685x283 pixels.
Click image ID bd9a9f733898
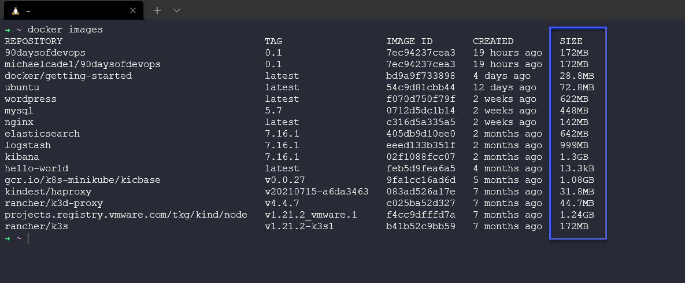(x=421, y=76)
